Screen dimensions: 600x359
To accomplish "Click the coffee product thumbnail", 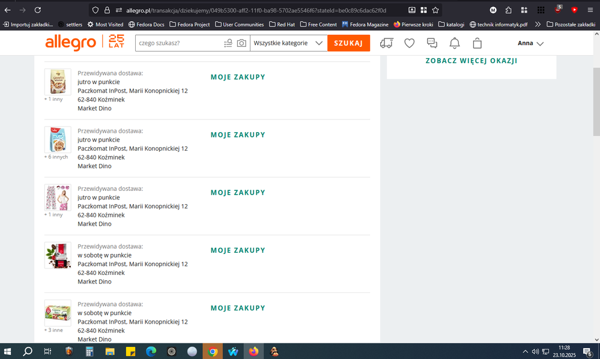I will (x=58, y=255).
